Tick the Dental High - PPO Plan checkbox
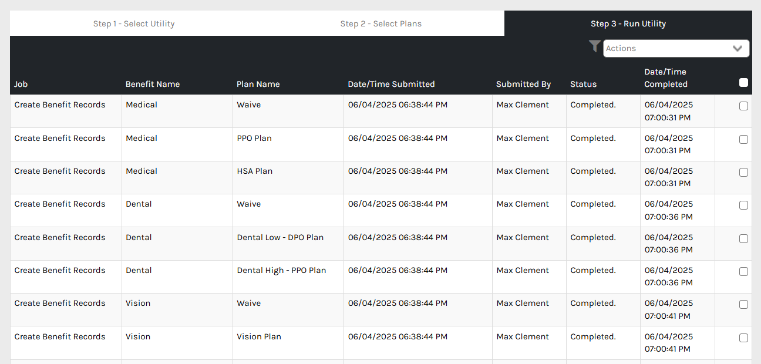Image resolution: width=761 pixels, height=364 pixels. [743, 272]
